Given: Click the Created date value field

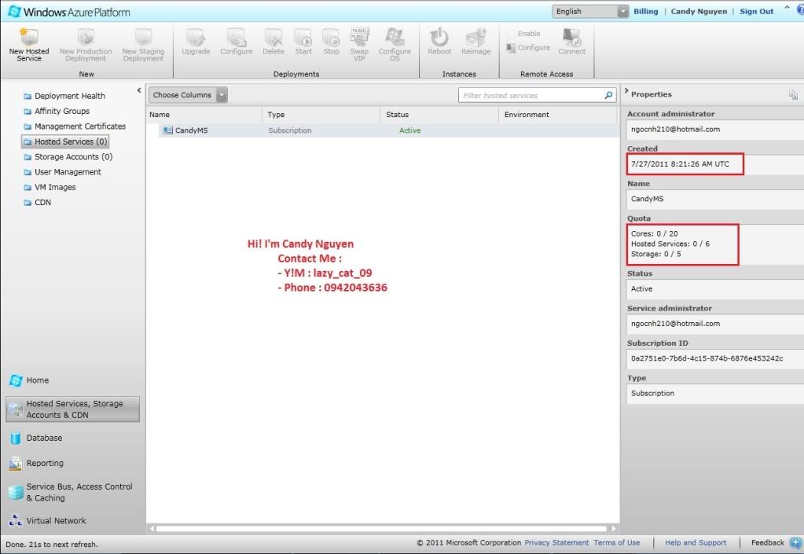Looking at the screenshot, I should pyautogui.click(x=714, y=164).
